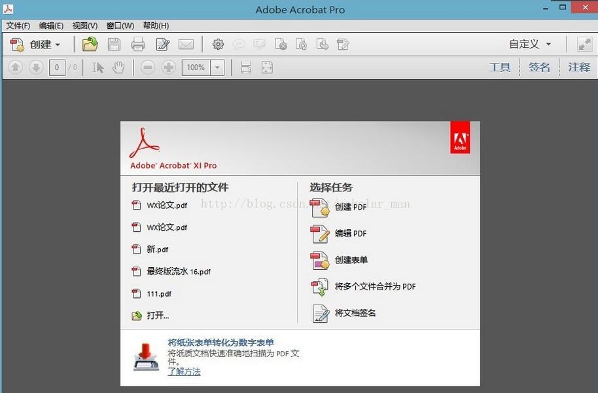Click the 将文档签名 task

click(343, 314)
